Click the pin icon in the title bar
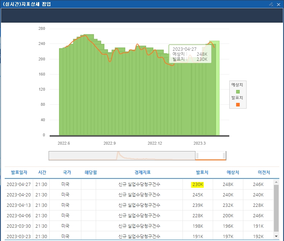 tap(271, 4)
